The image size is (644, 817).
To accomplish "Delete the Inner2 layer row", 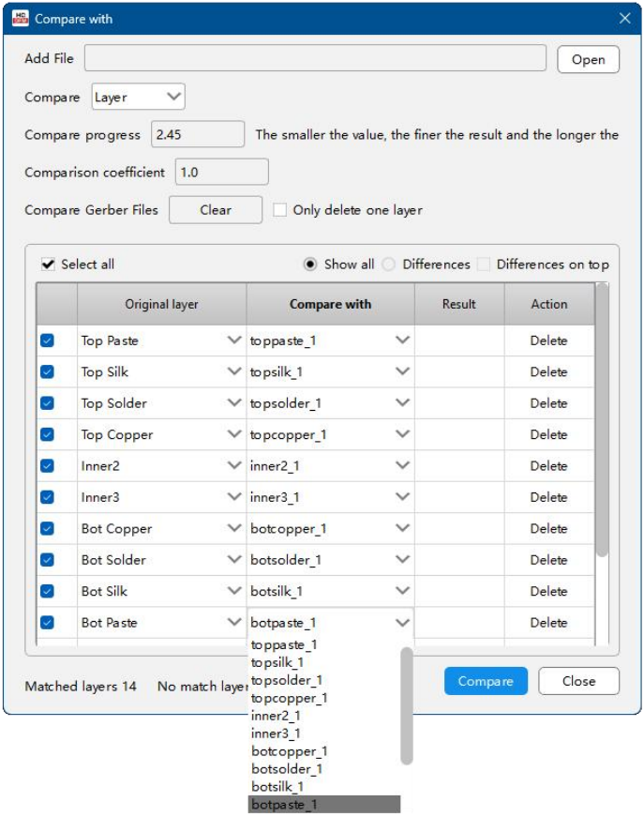I will [x=548, y=466].
